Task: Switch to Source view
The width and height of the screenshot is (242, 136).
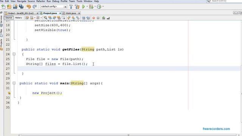Action: point(9,18)
